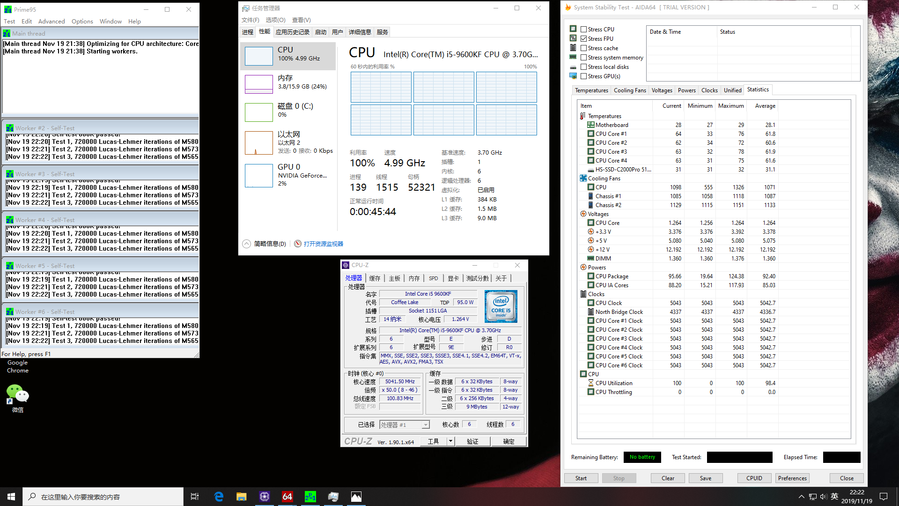Click the AIDA64 Preferences button

coord(792,478)
